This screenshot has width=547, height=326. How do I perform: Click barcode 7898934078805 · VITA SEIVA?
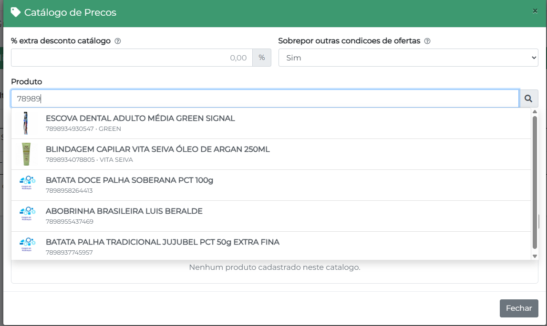coord(89,160)
